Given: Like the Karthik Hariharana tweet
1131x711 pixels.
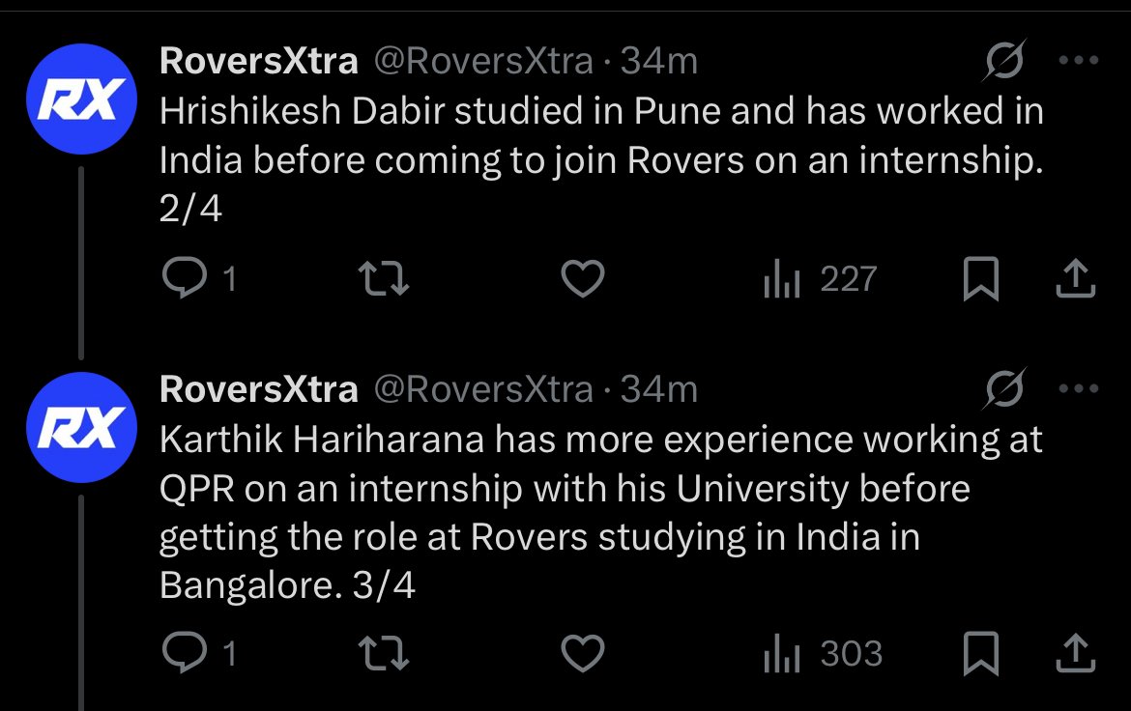Looking at the screenshot, I should click(x=583, y=655).
